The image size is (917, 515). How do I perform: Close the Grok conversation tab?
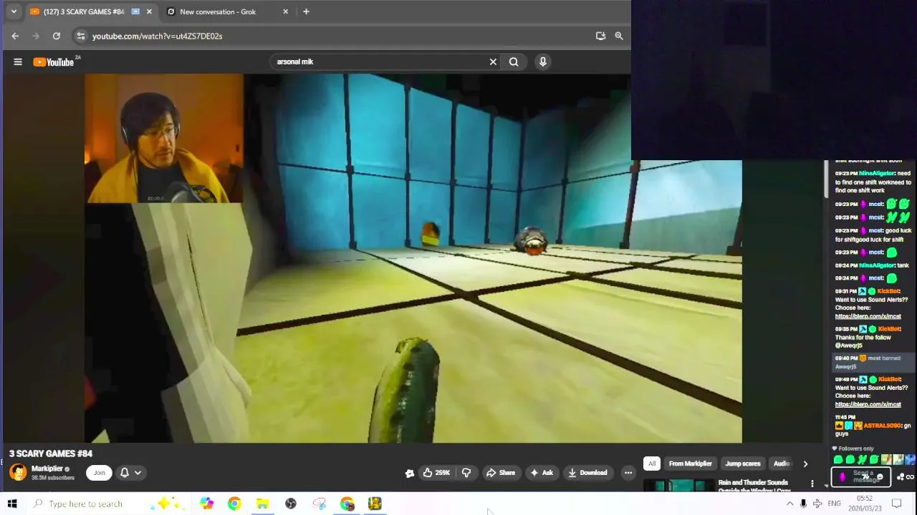tap(285, 11)
